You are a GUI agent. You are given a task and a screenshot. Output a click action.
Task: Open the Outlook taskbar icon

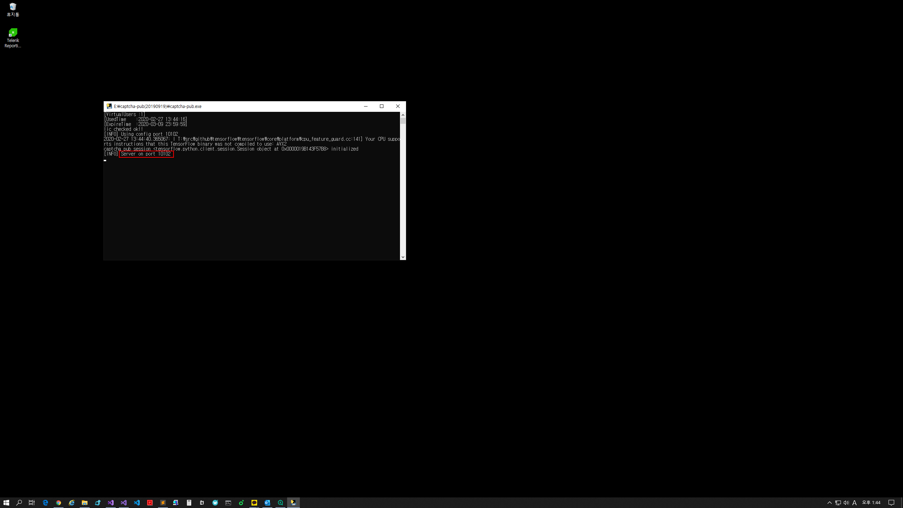(267, 503)
